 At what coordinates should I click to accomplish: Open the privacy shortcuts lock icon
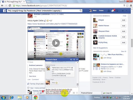point(123,11)
